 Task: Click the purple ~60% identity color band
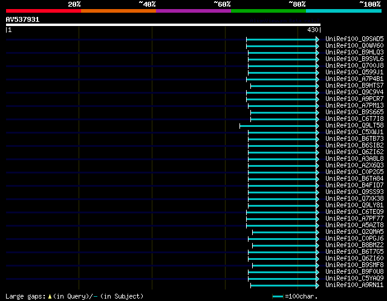[x=193, y=11]
